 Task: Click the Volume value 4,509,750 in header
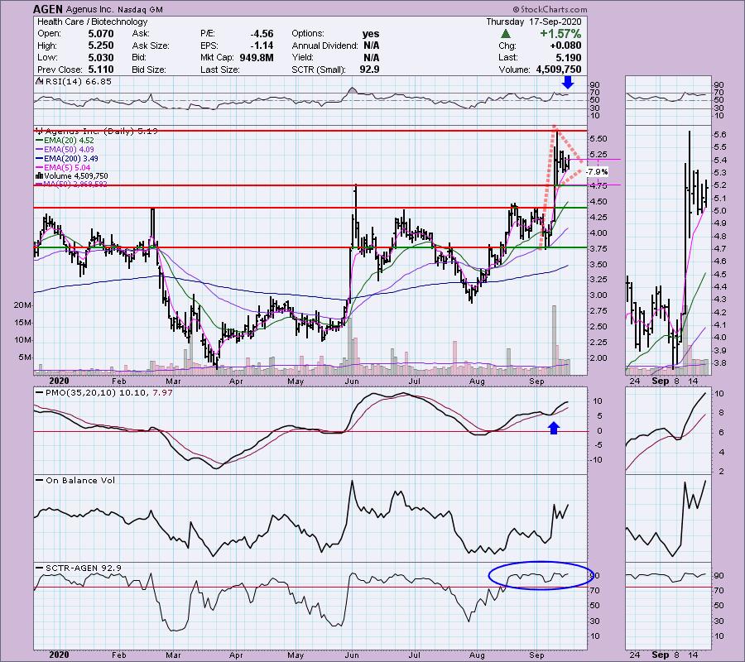pos(559,70)
